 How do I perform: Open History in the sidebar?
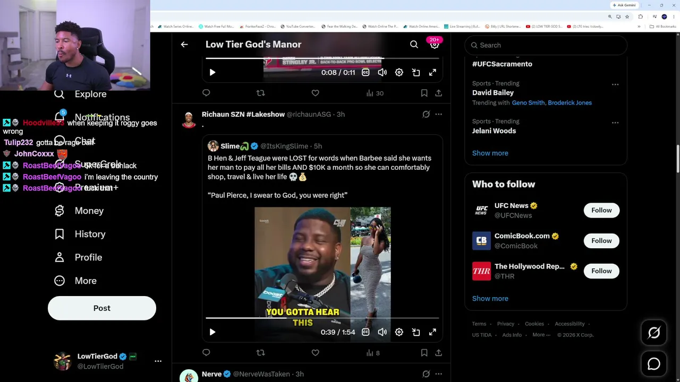(80, 234)
